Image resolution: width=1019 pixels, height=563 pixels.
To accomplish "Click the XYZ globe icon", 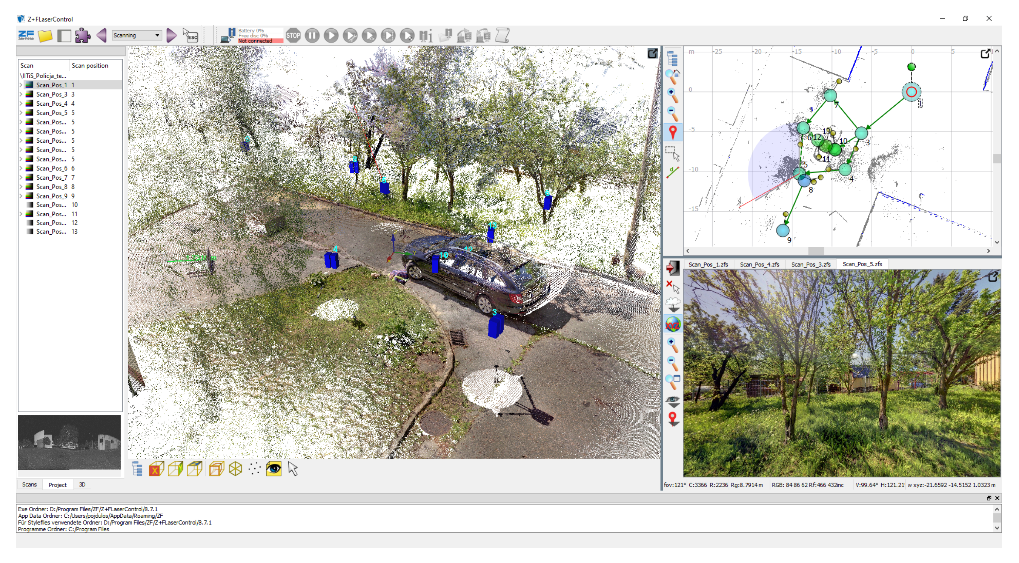I will [x=672, y=325].
